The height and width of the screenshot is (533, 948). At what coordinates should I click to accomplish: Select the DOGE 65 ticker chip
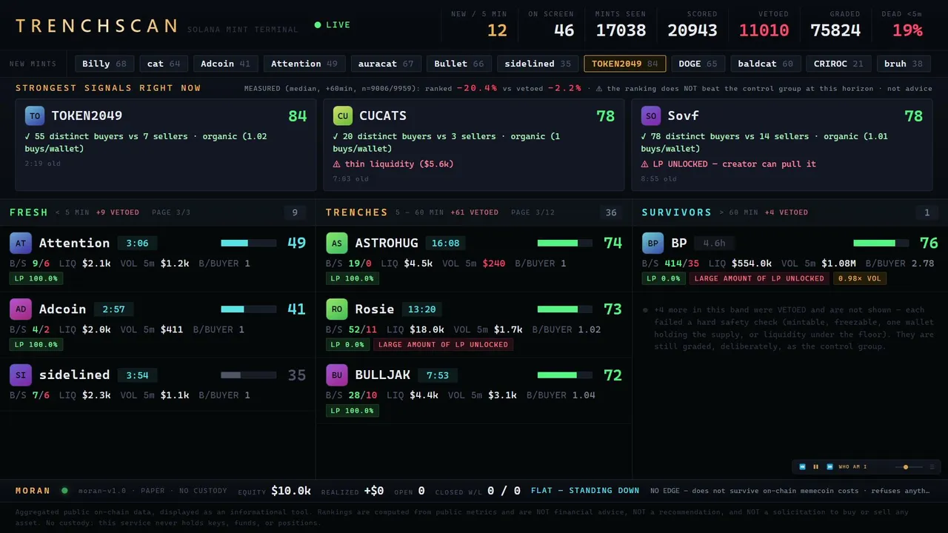pyautogui.click(x=698, y=64)
